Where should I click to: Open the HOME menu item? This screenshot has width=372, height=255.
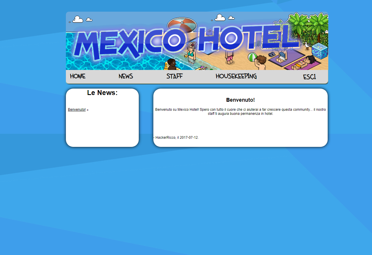click(x=78, y=76)
